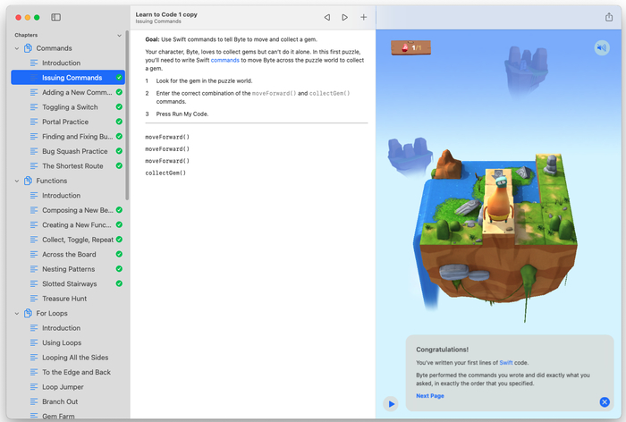Open the Swift link in Congratulations
The width and height of the screenshot is (626, 422).
point(506,362)
